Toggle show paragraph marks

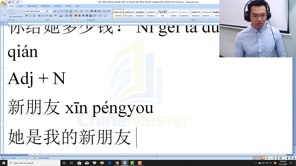(x=109, y=11)
